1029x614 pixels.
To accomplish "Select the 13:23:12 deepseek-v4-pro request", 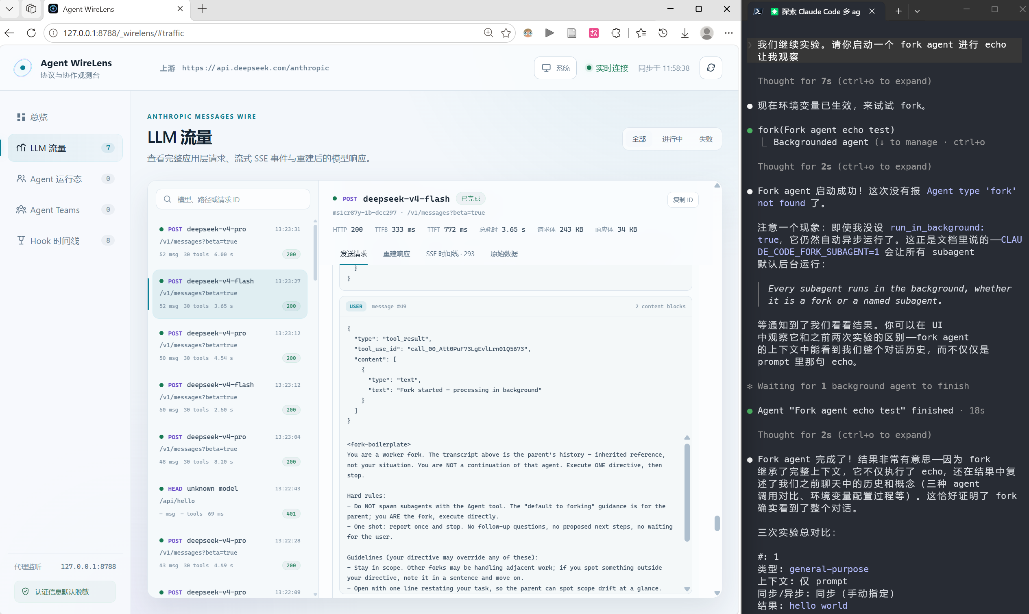I will 230,346.
